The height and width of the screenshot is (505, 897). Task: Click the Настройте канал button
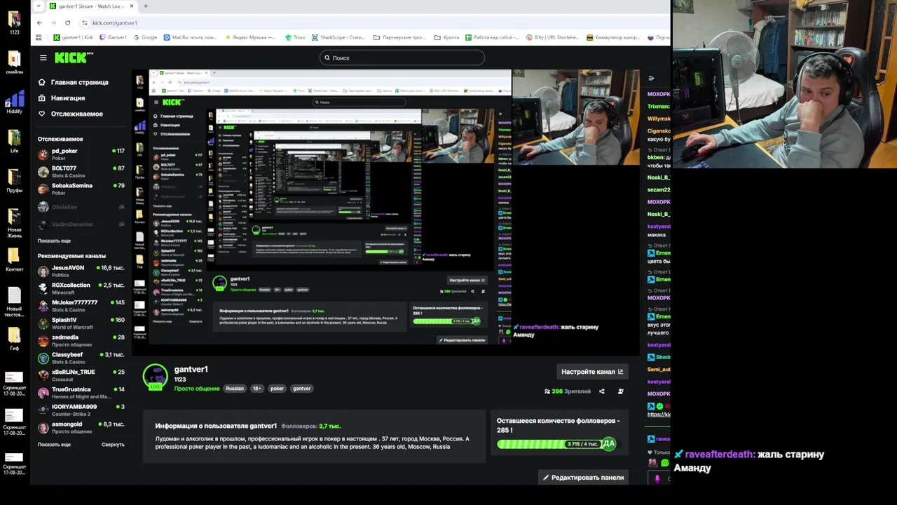[592, 372]
